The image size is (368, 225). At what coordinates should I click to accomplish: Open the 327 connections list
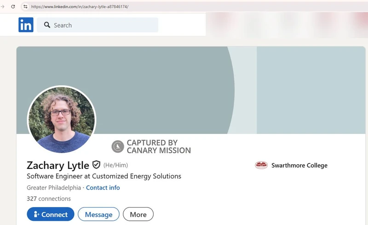tap(49, 199)
